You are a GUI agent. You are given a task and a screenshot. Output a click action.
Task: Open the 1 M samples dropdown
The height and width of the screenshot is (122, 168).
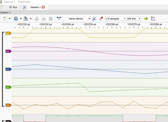[115, 19]
